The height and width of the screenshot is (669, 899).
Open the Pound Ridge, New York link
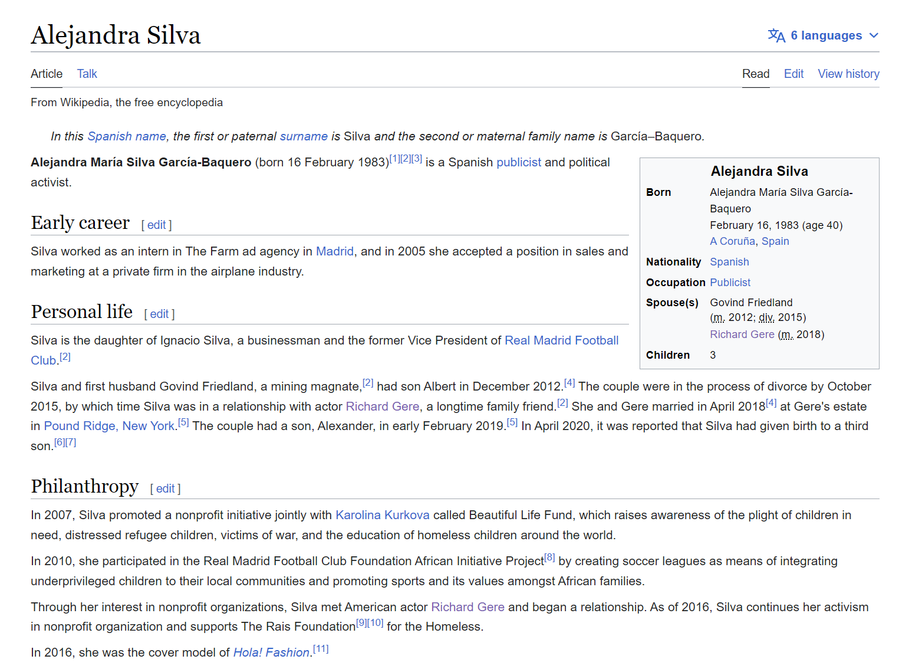(x=109, y=426)
